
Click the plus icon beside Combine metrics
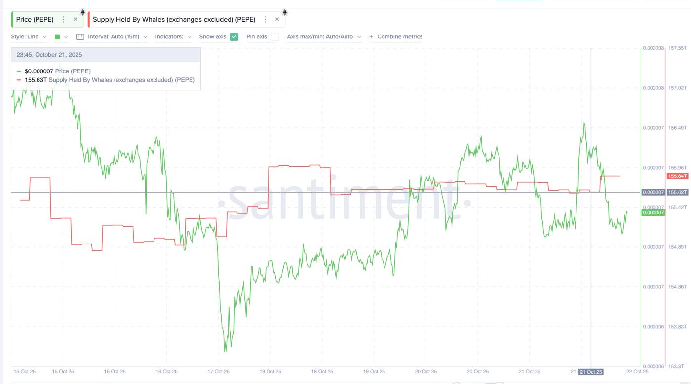click(371, 37)
